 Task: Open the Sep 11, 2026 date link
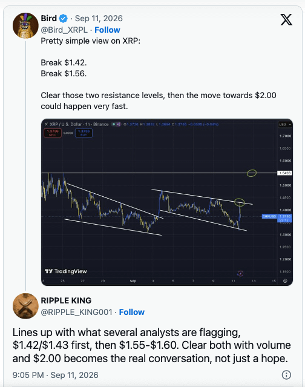(x=99, y=19)
